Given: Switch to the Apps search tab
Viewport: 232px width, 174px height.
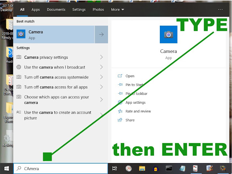Looking at the screenshot, I should coord(36,10).
